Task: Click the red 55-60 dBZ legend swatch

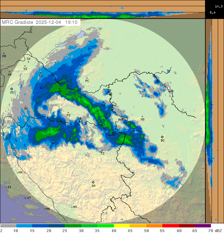Action: point(170,226)
